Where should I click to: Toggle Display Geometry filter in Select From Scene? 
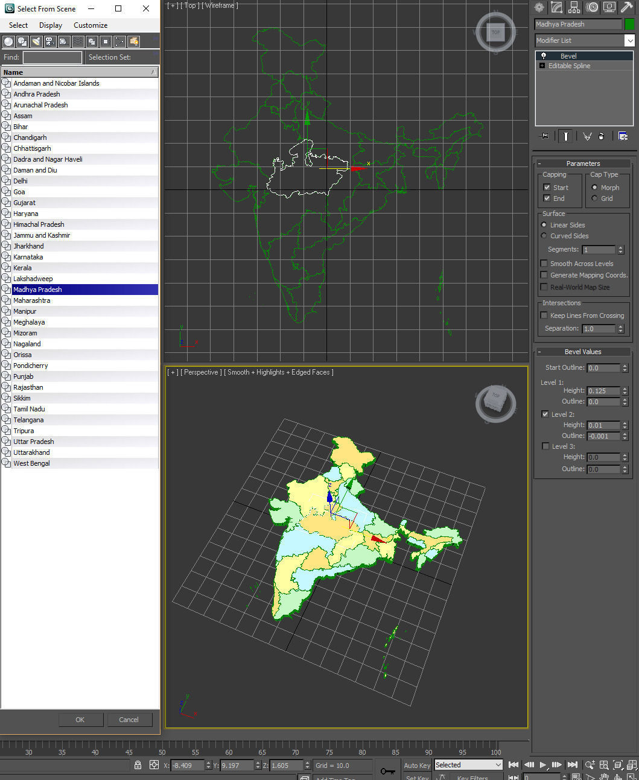tap(8, 41)
